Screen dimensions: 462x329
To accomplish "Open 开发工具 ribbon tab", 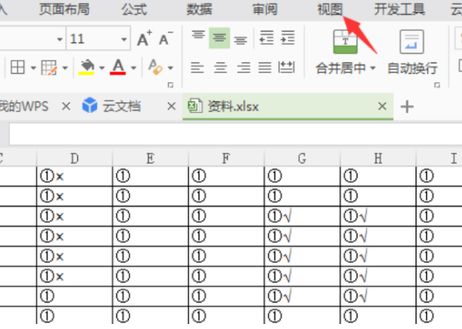I will [400, 9].
